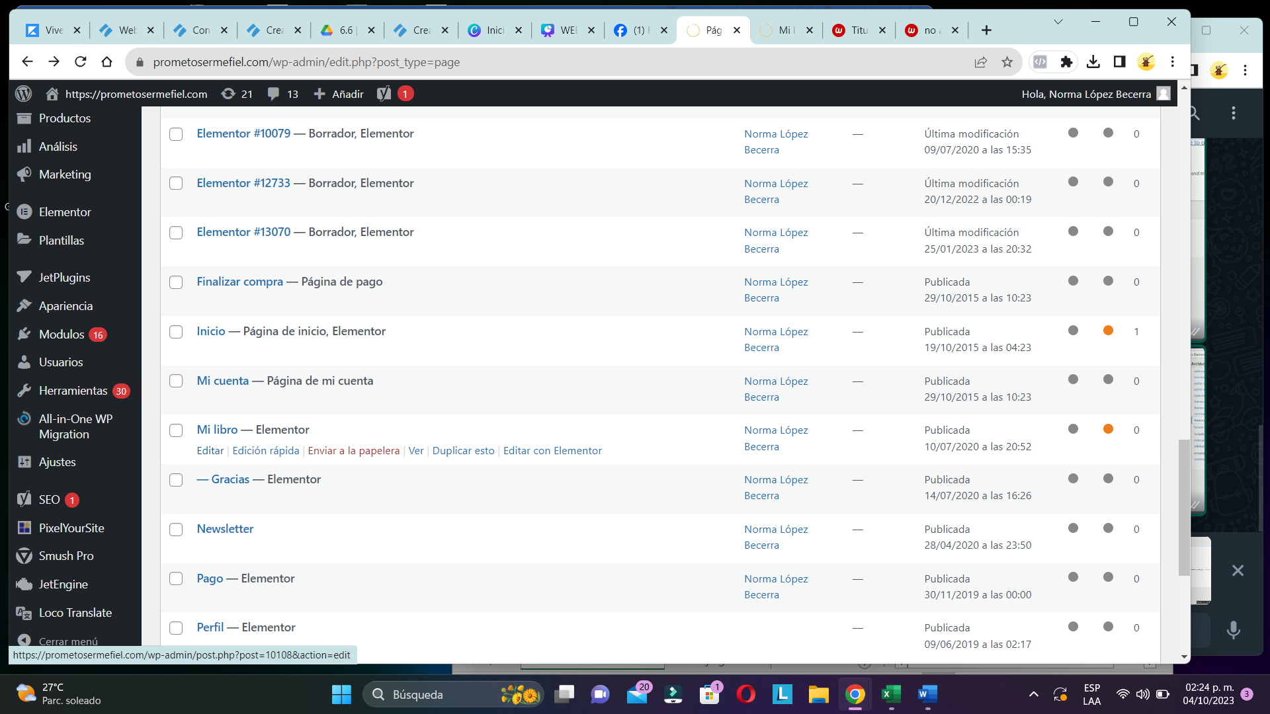Click the Smush Pro sidebar icon

24,556
